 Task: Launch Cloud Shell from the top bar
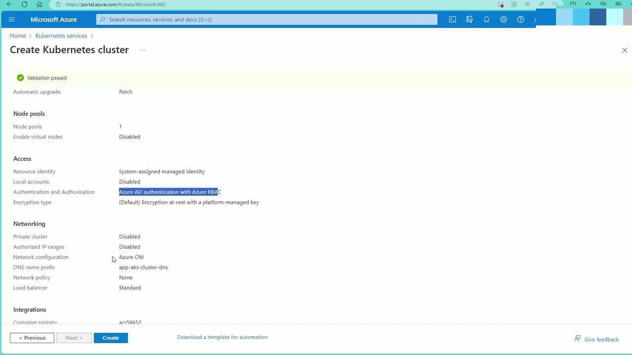[452, 20]
